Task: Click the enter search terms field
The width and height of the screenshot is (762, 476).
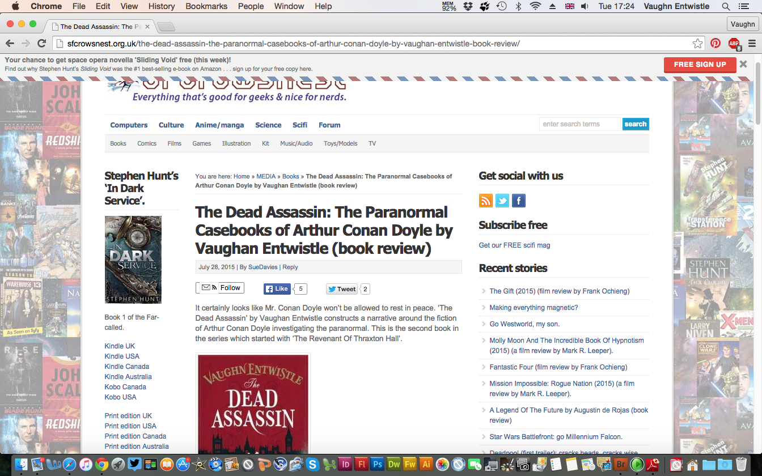Action: click(579, 124)
